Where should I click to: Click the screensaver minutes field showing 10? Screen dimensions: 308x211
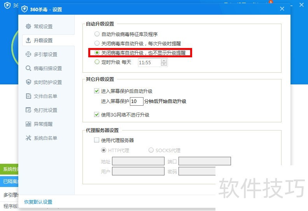pyautogui.click(x=136, y=101)
